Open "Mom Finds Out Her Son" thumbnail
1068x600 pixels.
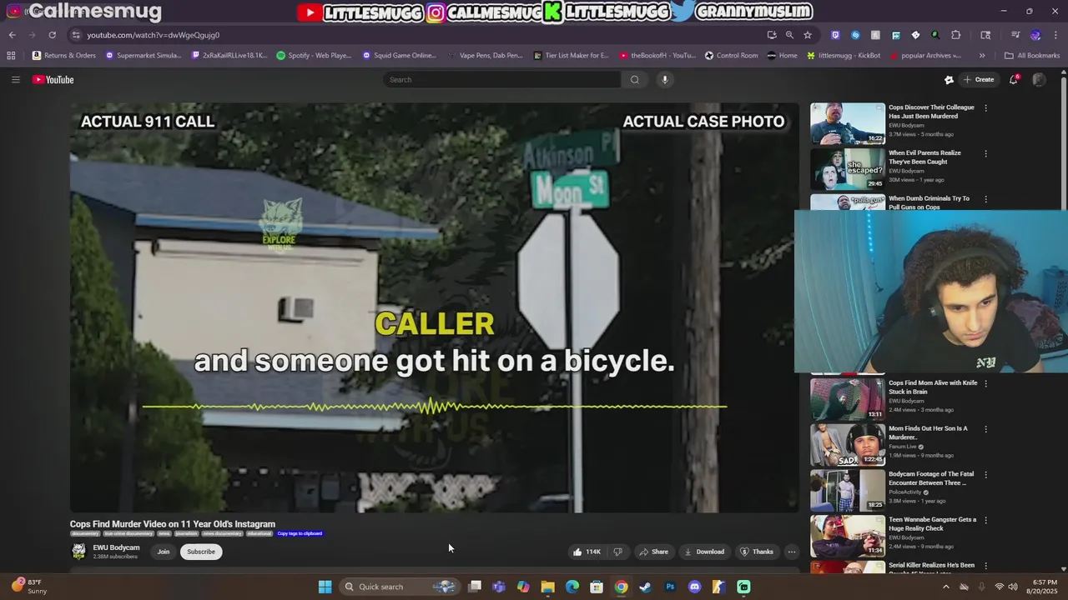coord(848,445)
